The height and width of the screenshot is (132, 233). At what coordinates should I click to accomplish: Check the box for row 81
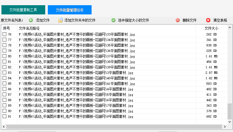pos(4,62)
